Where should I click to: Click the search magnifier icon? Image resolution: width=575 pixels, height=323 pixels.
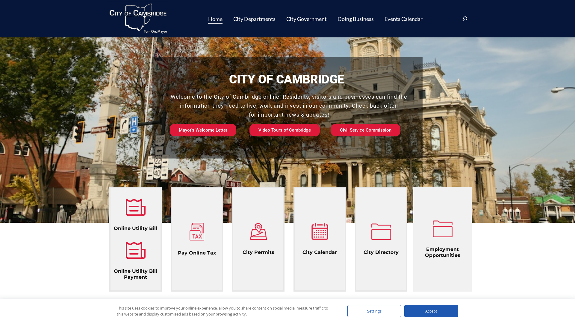464,19
